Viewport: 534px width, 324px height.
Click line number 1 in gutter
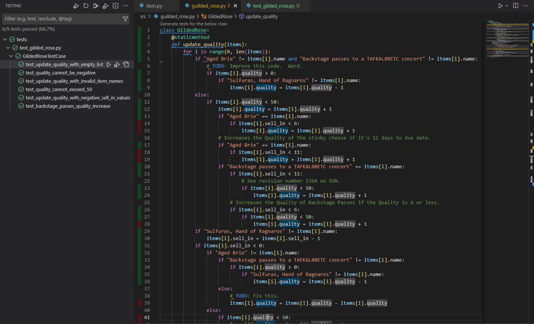point(148,30)
